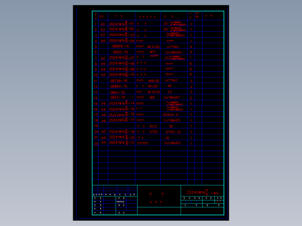302x226 pixels.
Task: Select the M8 specification in row 14
Action: pos(152,97)
